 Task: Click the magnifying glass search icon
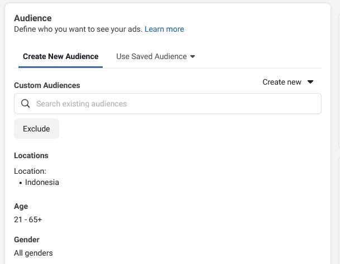[x=25, y=104]
